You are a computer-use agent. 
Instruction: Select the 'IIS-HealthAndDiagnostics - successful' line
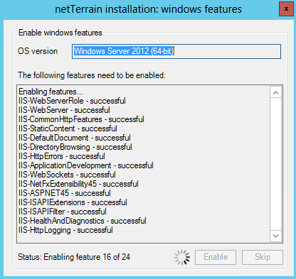[83, 221]
